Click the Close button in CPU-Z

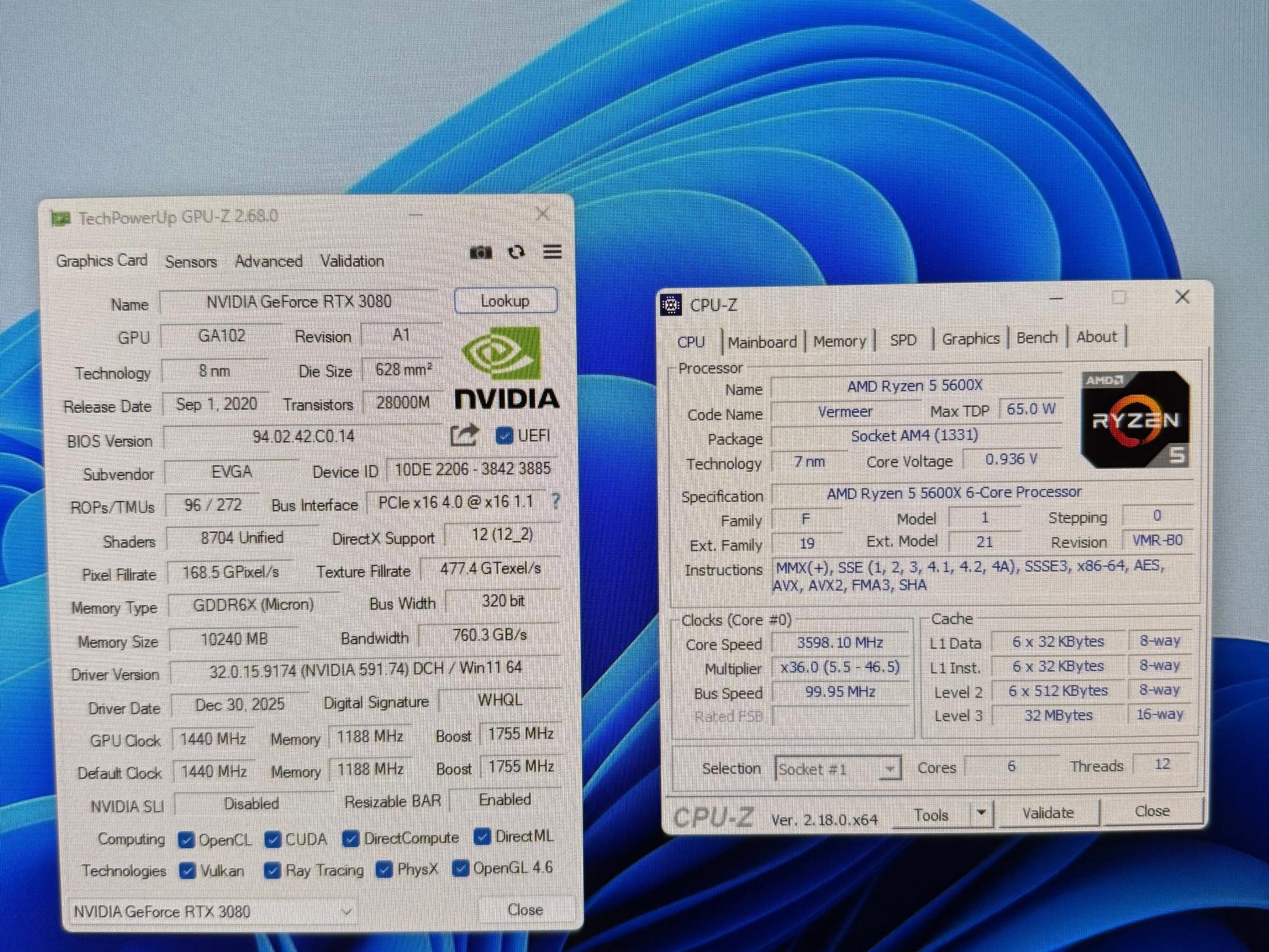[1152, 811]
